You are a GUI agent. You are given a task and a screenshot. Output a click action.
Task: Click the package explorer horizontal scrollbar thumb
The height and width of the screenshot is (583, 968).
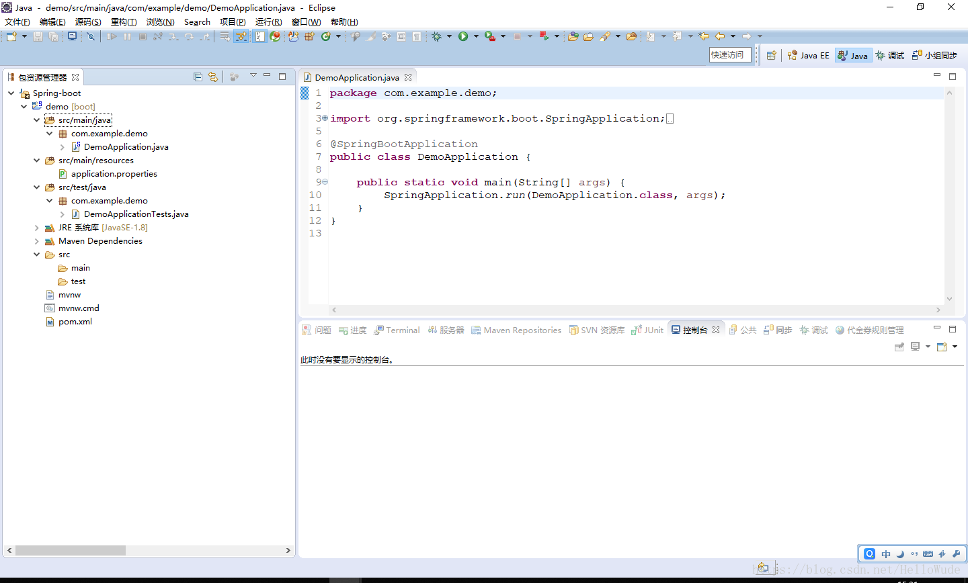71,550
